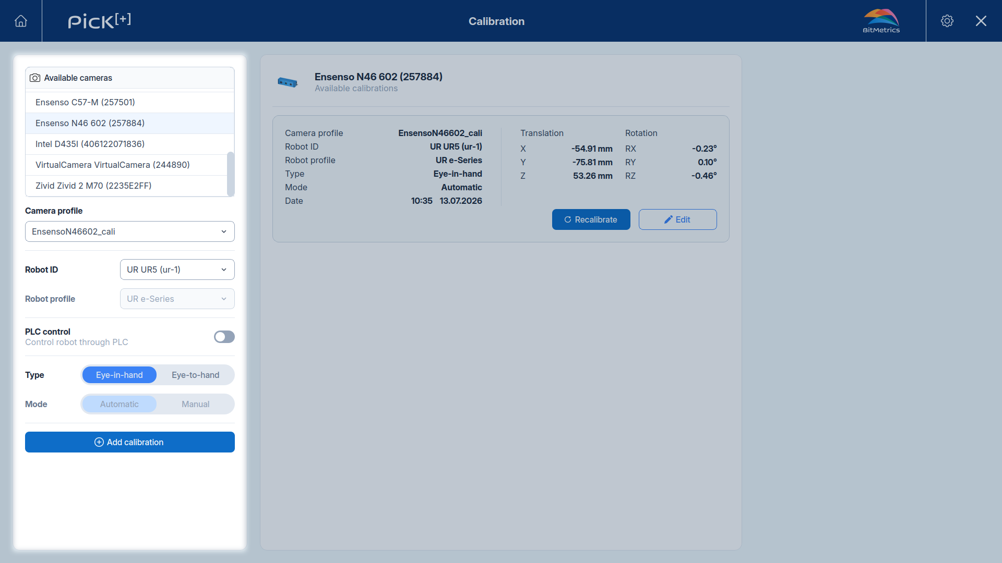The width and height of the screenshot is (1002, 563).
Task: Close the Calibration window
Action: (981, 21)
